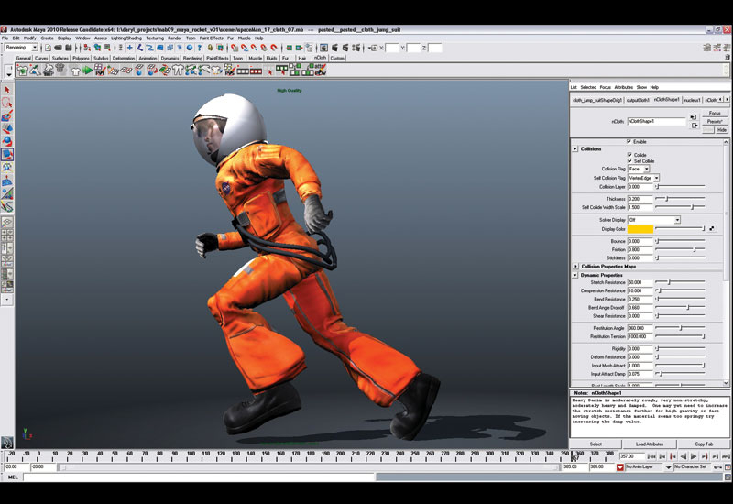Click the new scene file icon
This screenshot has width=733, height=504.
[48, 48]
